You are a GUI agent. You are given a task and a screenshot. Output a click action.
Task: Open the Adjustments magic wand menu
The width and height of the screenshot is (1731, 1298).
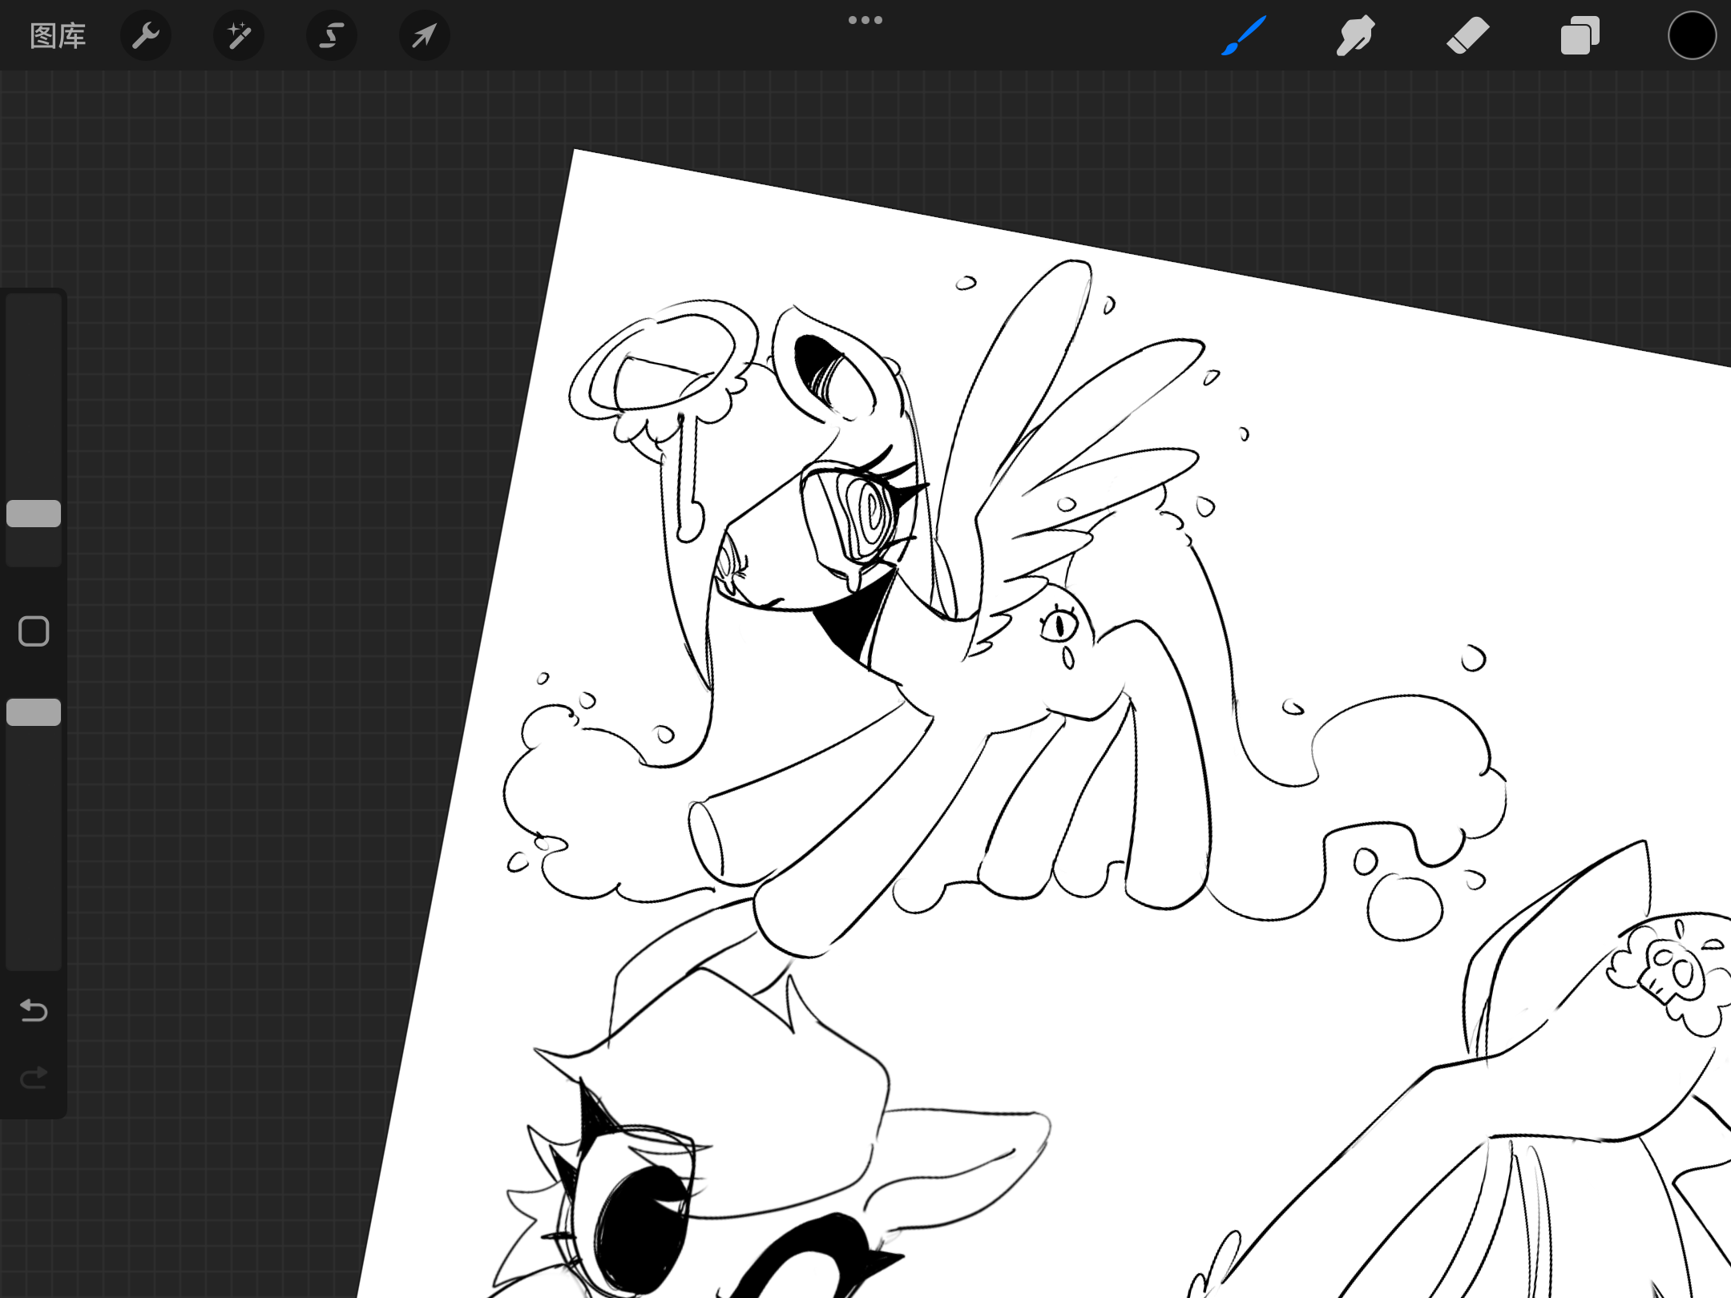(x=239, y=36)
